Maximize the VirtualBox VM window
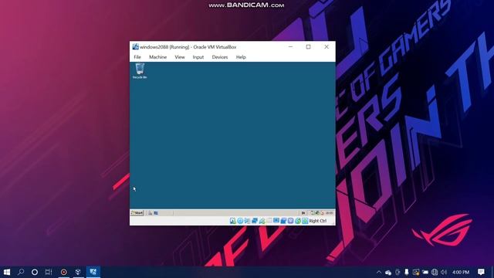The width and height of the screenshot is (494, 278). [309, 46]
